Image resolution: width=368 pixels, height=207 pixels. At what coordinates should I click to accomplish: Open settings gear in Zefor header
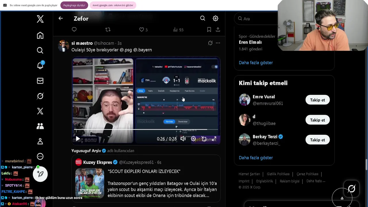215,18
